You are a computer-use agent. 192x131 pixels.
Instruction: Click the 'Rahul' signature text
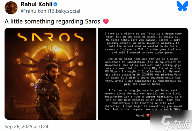coord(140,116)
